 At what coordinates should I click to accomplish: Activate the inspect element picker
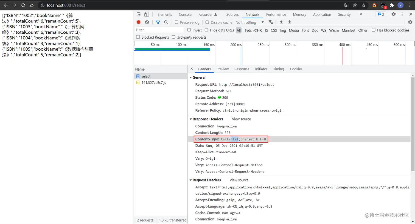(x=139, y=14)
